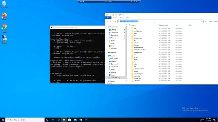Screen dimensions: 218x122
Task: Click the Type here to search box
Action: 25,120
